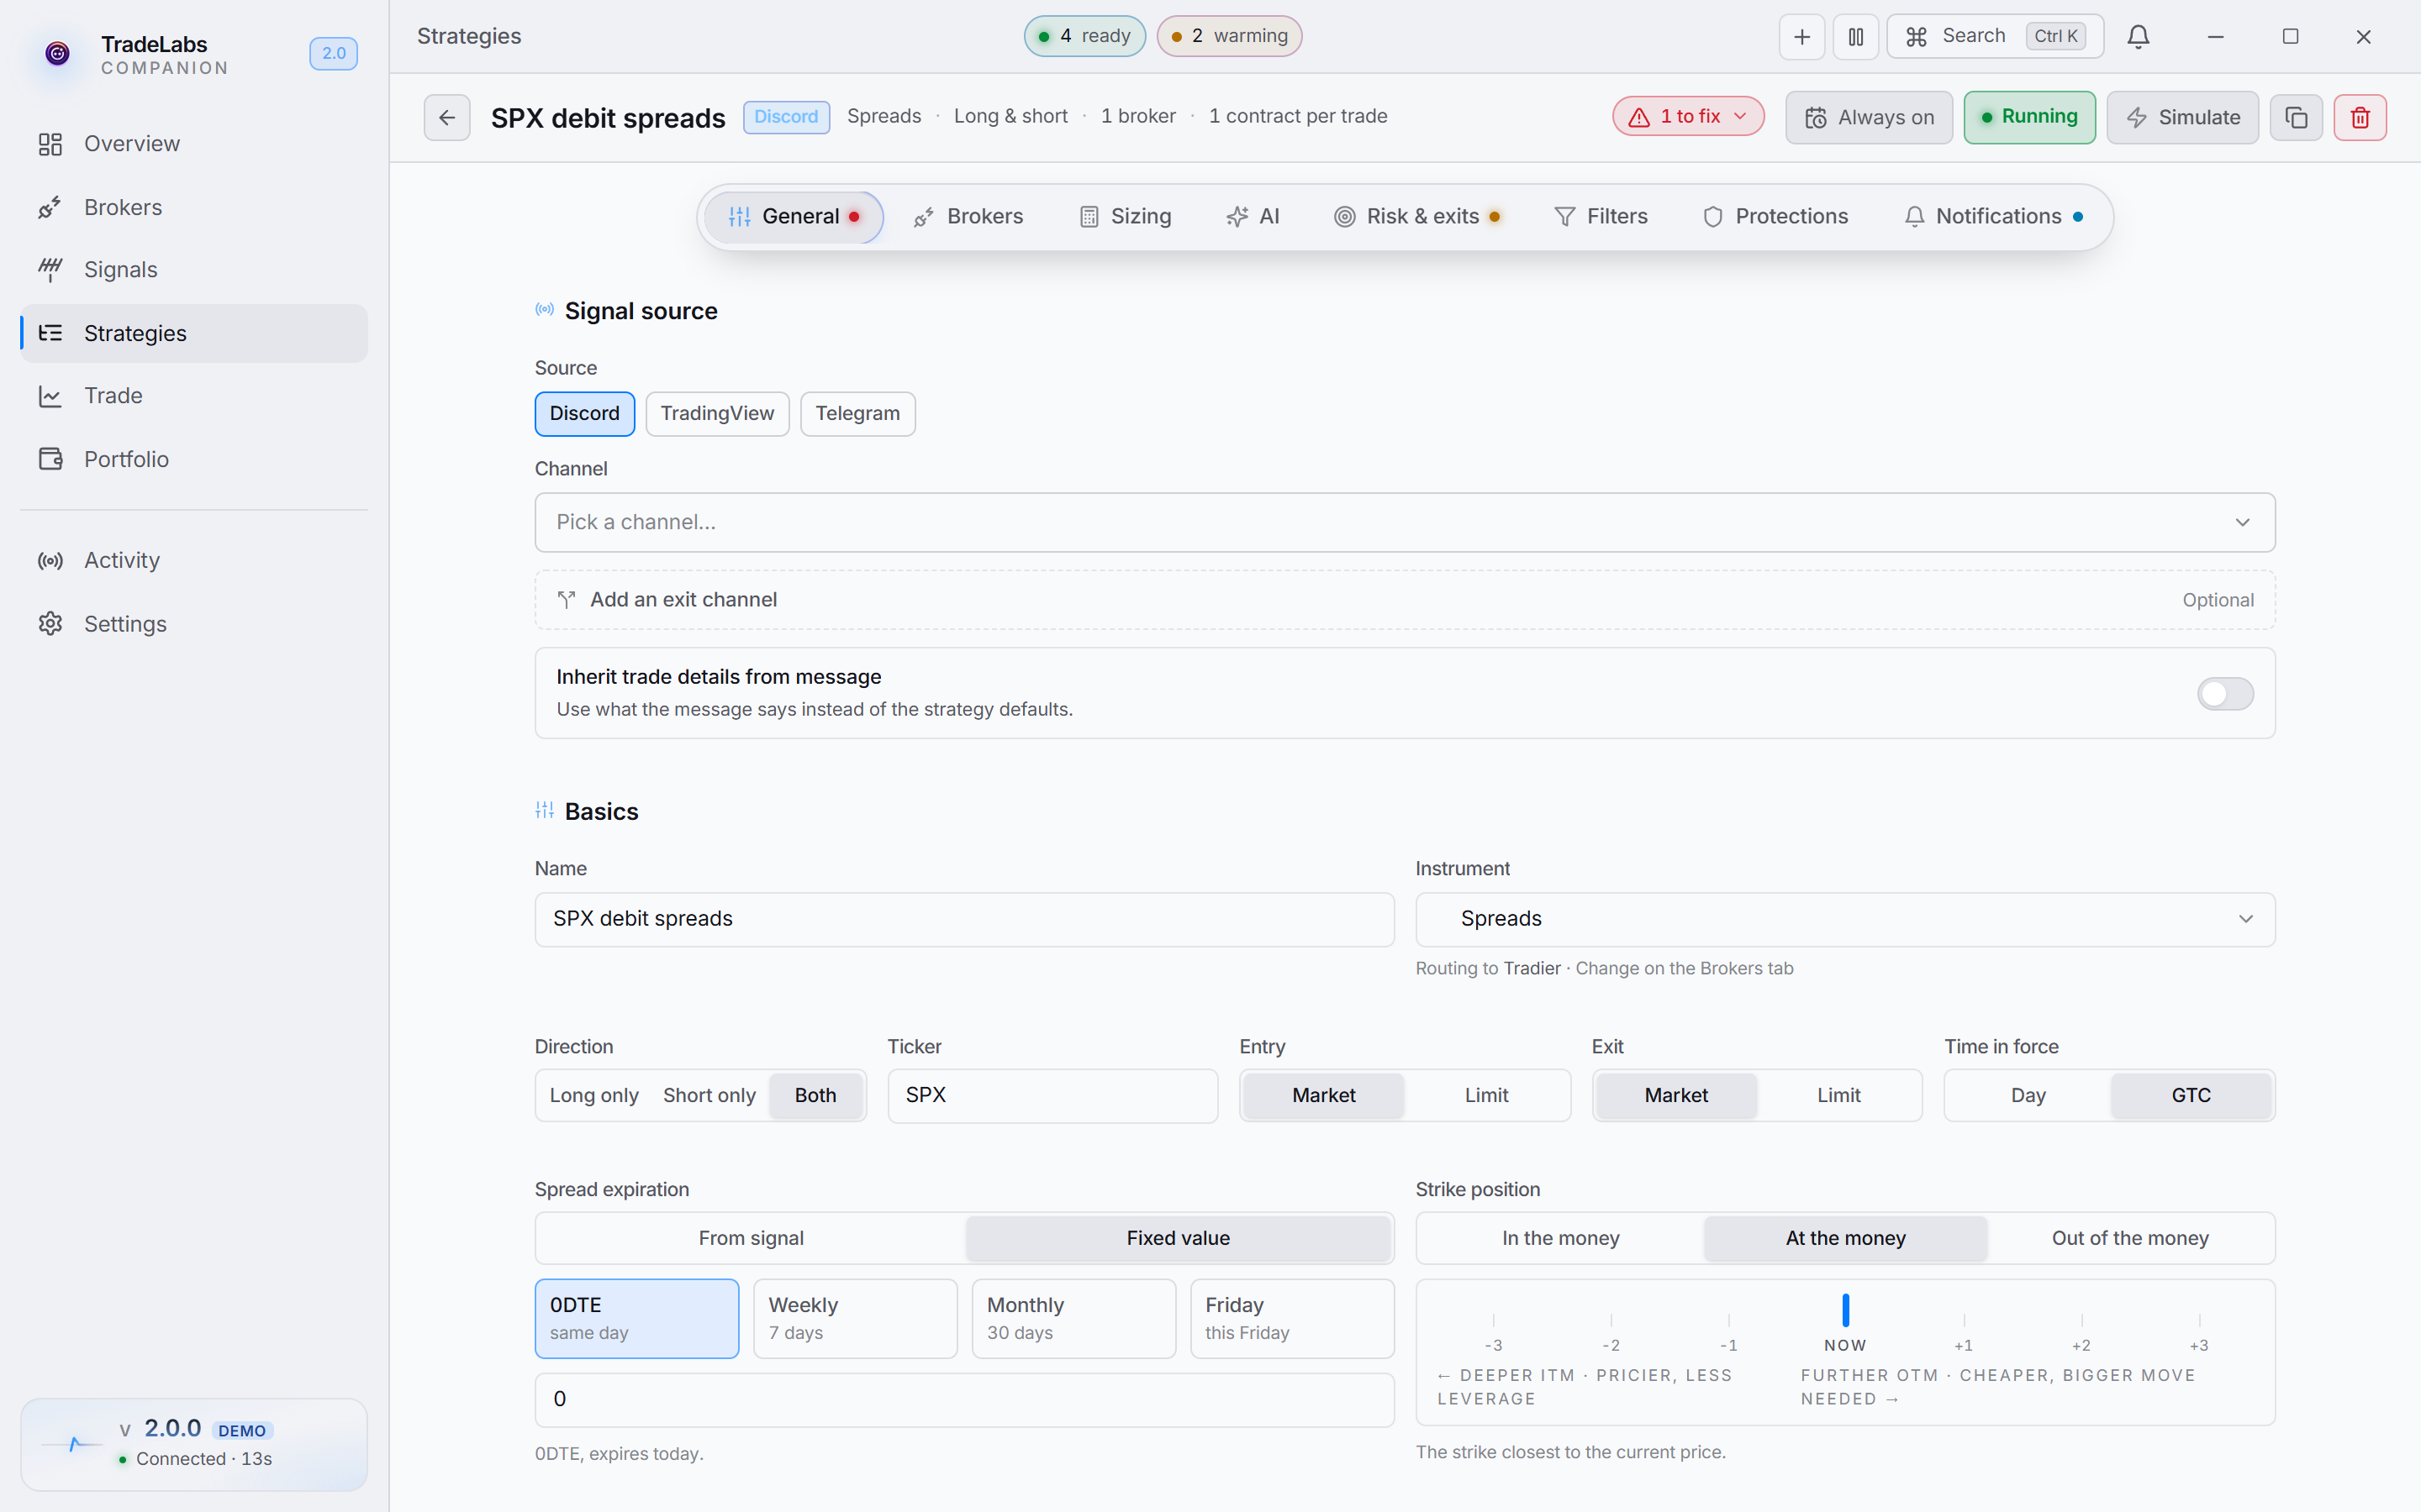Open the notifications bell in title bar
Image resolution: width=2421 pixels, height=1512 pixels.
click(x=2138, y=37)
